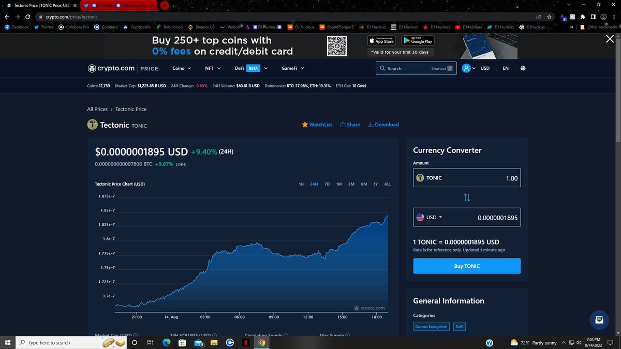Open the Binance.US bookmark

[201, 27]
